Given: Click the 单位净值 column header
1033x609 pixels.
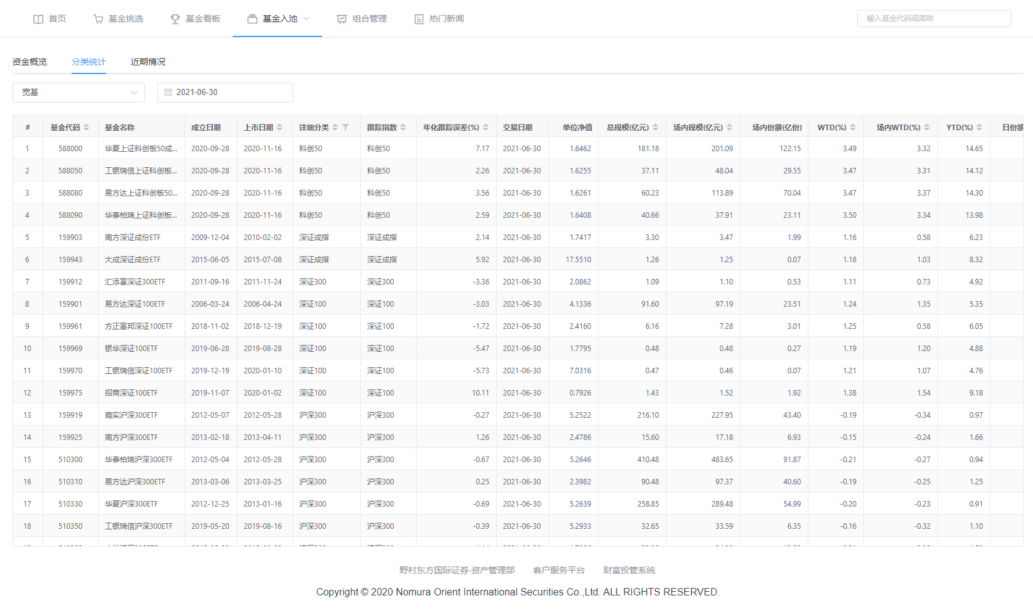Looking at the screenshot, I should click(578, 127).
